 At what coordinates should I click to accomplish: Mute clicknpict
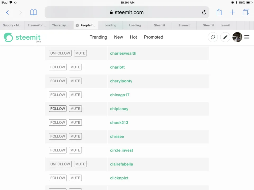tap(75, 178)
